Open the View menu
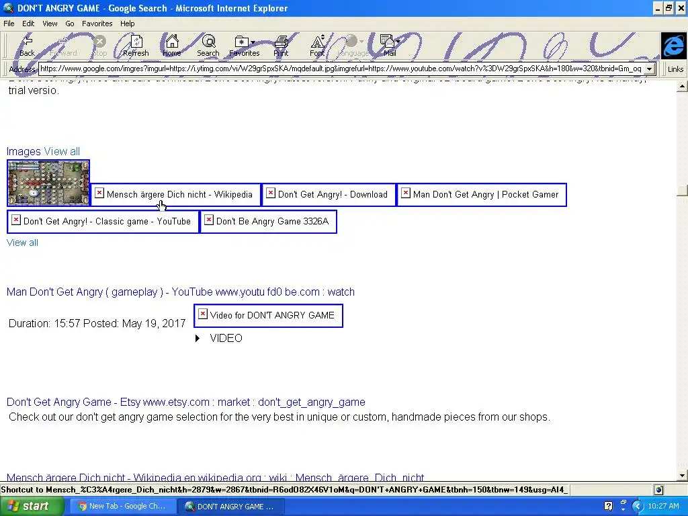The width and height of the screenshot is (688, 516). pyautogui.click(x=50, y=24)
